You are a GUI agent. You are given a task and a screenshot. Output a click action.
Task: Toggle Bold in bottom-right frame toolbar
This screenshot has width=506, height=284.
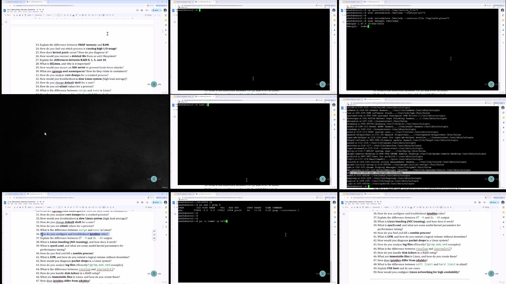[x=403, y=207]
